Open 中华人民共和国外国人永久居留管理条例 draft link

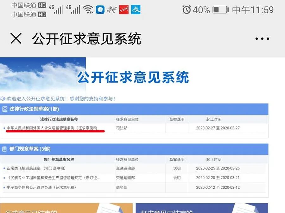[53, 128]
